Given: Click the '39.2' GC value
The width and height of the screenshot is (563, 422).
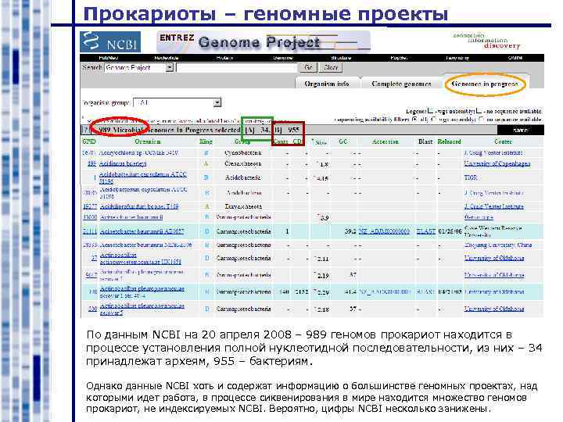Looking at the screenshot, I should (350, 231).
